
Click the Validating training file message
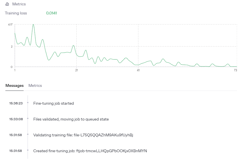pyautogui.click(x=83, y=135)
